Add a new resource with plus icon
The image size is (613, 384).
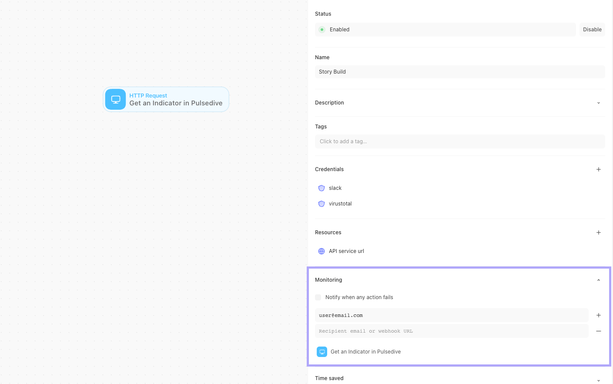[599, 232]
